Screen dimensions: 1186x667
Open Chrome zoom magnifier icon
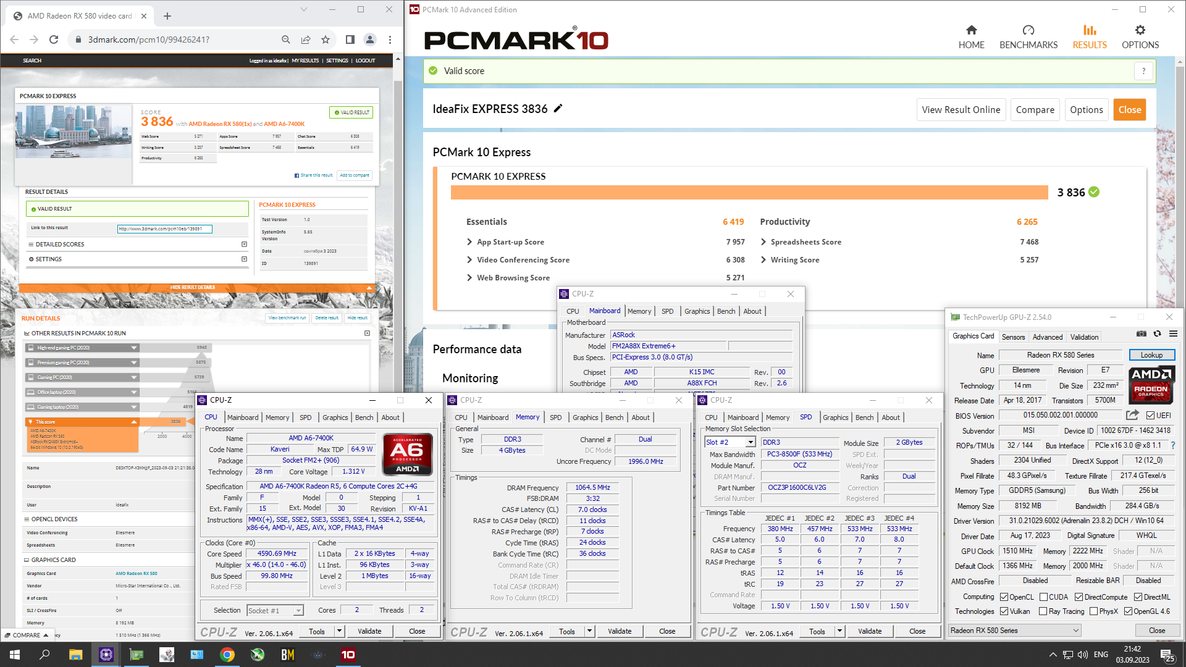(x=285, y=40)
